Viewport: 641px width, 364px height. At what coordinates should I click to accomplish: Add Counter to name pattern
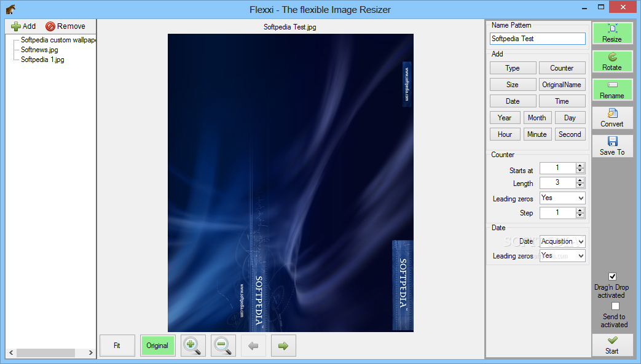[x=562, y=68]
